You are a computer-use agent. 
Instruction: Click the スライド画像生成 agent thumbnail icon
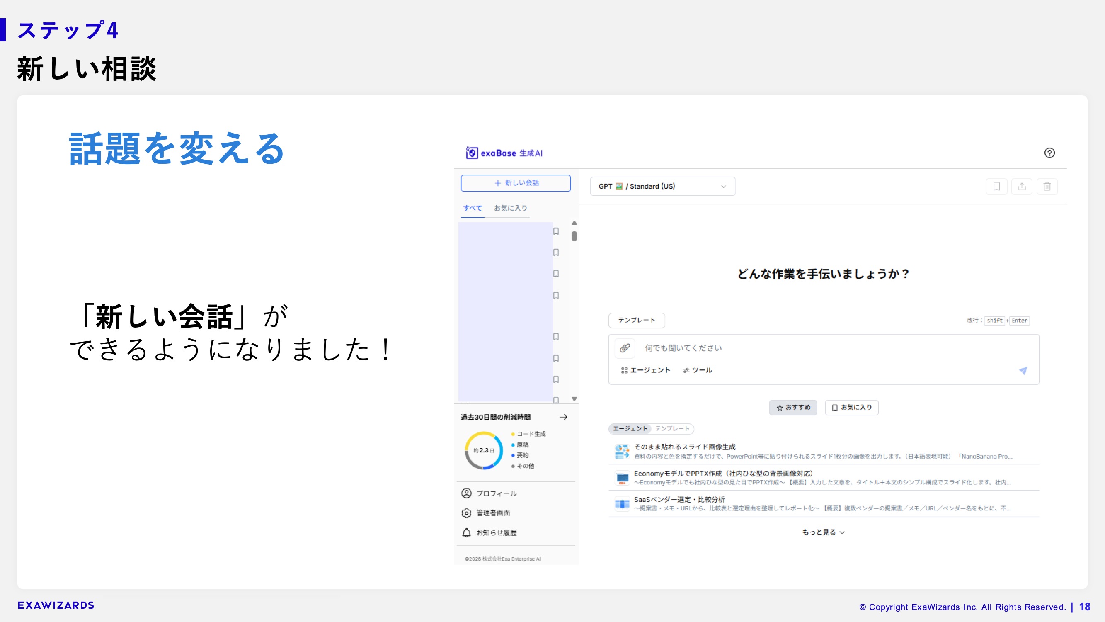[x=622, y=452]
